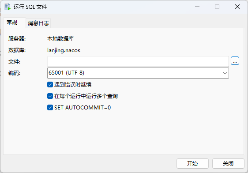Toggle 在每个运行中运行多个查询 checkbox
This screenshot has height=173, width=248.
(x=50, y=96)
